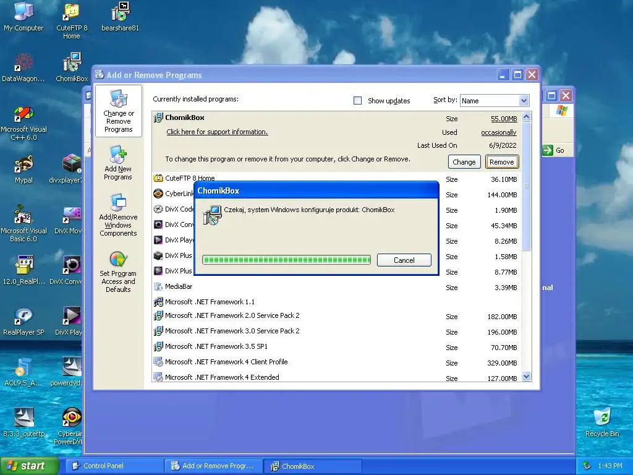This screenshot has height=475, width=633.
Task: Switch to Control Panel taskbar button
Action: [x=114, y=466]
